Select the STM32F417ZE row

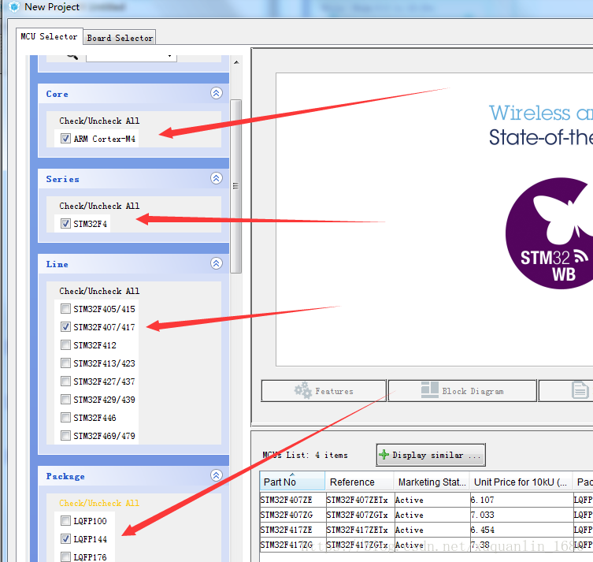click(426, 530)
